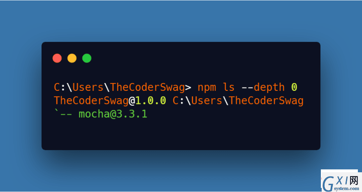362x192 pixels.
Task: Click TheCoderSwag in the prompt path
Action: pyautogui.click(x=147, y=88)
